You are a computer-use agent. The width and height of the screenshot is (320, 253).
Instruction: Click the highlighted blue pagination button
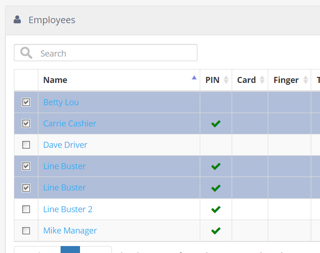tap(70, 249)
